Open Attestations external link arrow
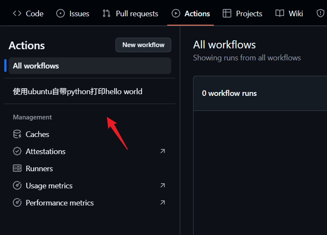Screen dimensions: 327x235 [x=163, y=151]
